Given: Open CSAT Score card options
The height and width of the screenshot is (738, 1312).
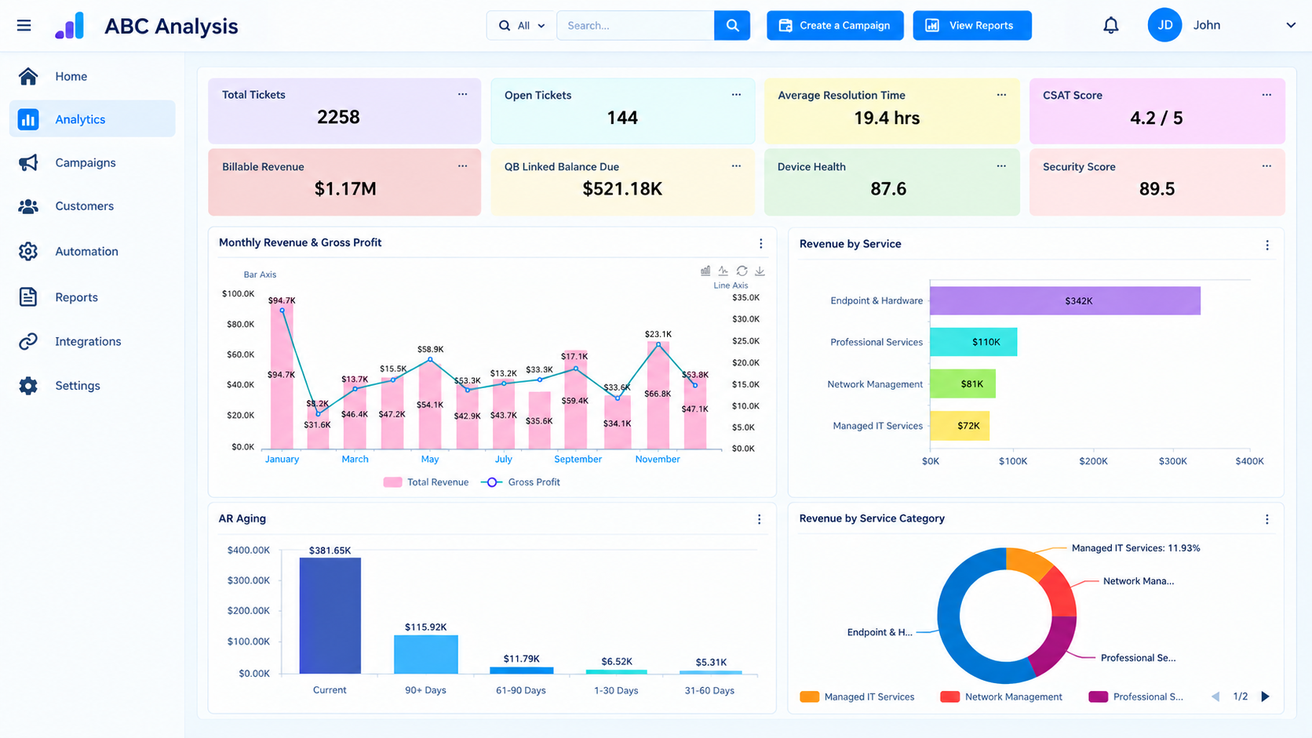Looking at the screenshot, I should [x=1266, y=94].
